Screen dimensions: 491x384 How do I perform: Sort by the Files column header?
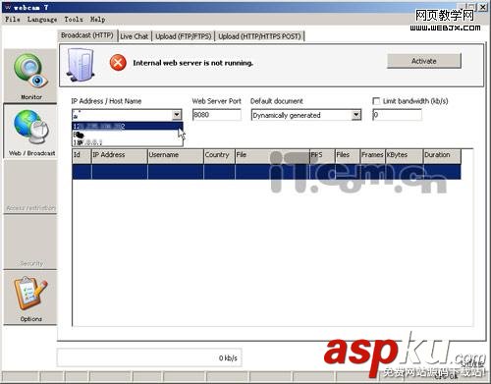point(348,155)
